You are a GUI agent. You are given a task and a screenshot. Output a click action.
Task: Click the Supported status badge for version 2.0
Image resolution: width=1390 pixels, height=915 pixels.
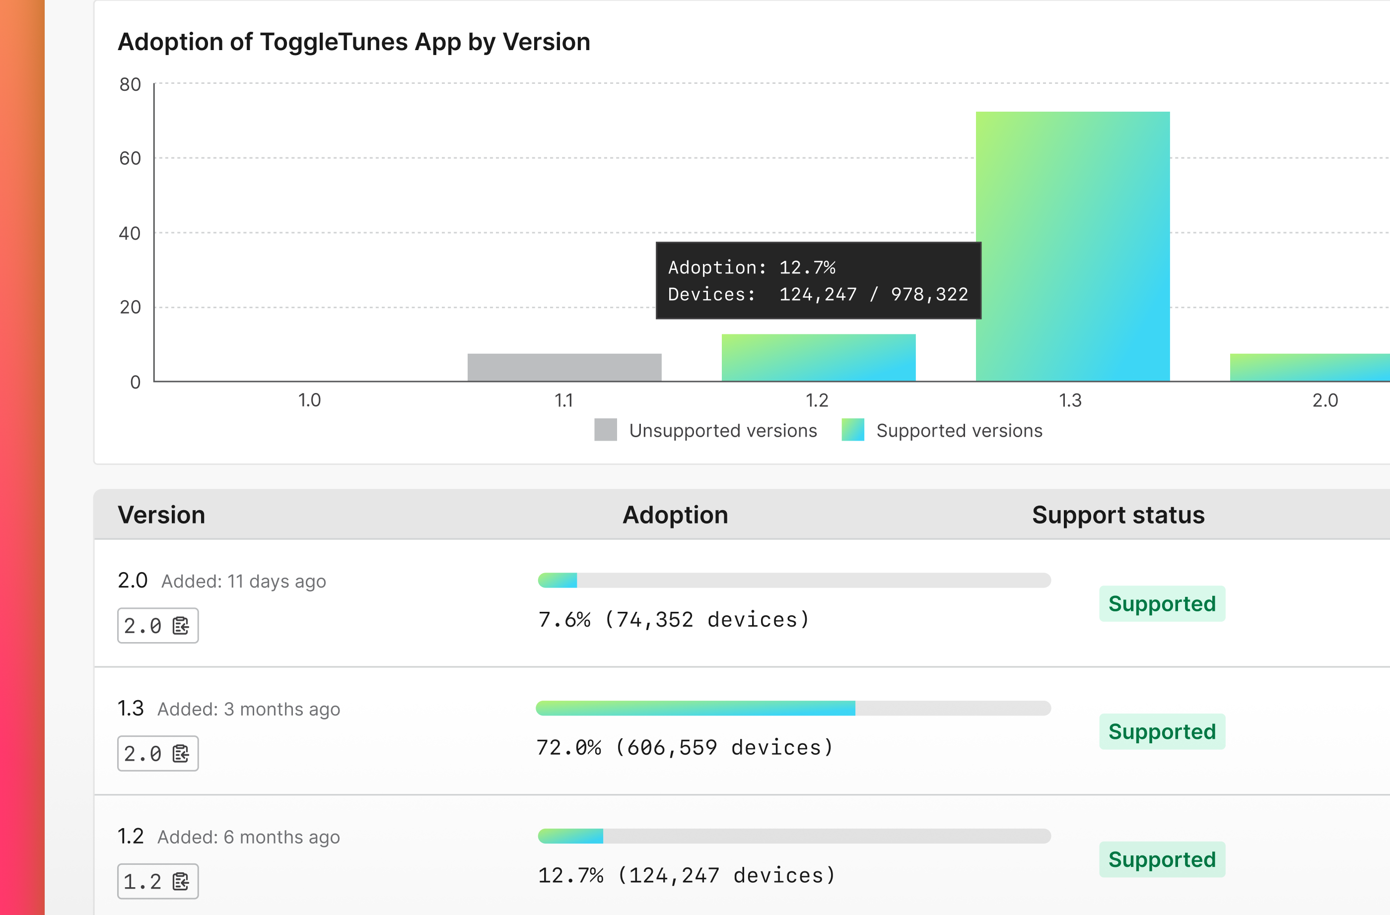[1162, 603]
